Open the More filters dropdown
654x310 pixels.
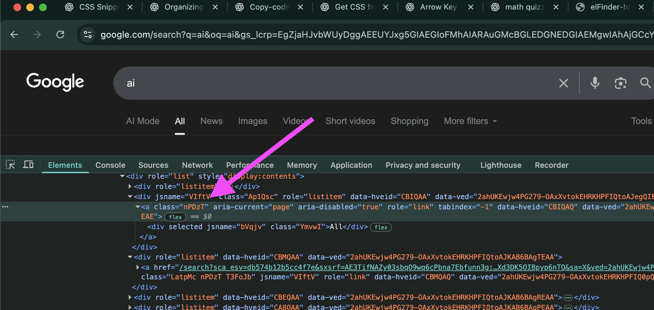[x=470, y=121]
